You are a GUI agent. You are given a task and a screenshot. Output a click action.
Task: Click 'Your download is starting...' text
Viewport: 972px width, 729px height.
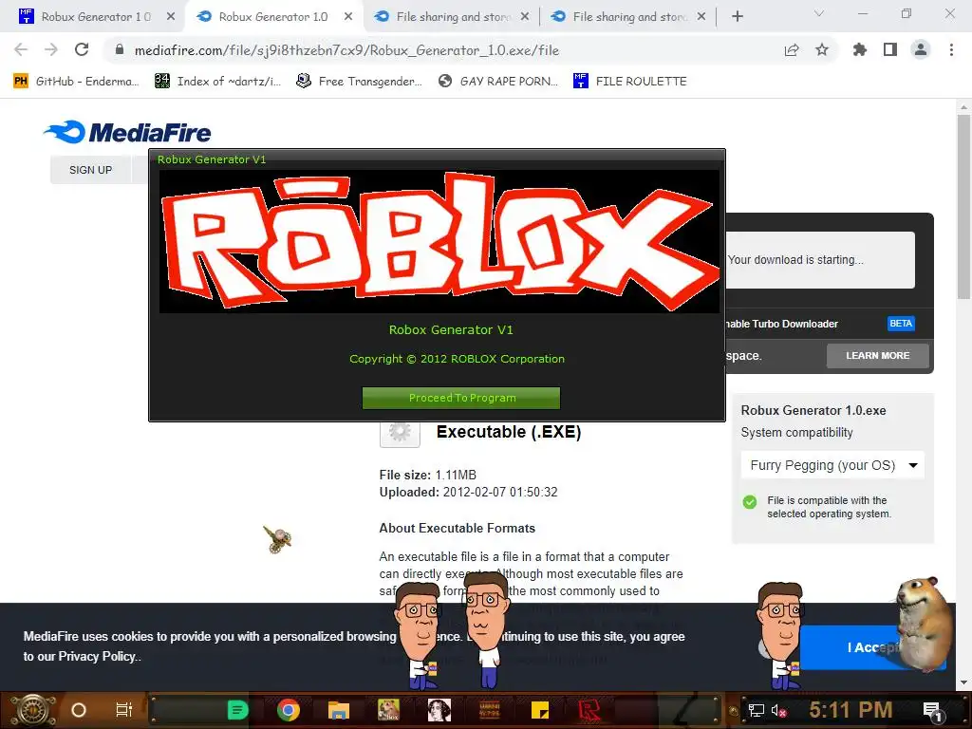coord(795,260)
